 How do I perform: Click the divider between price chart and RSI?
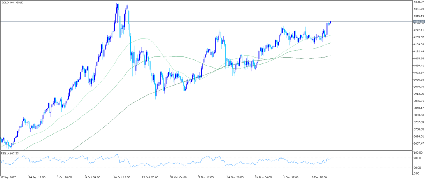206,150
